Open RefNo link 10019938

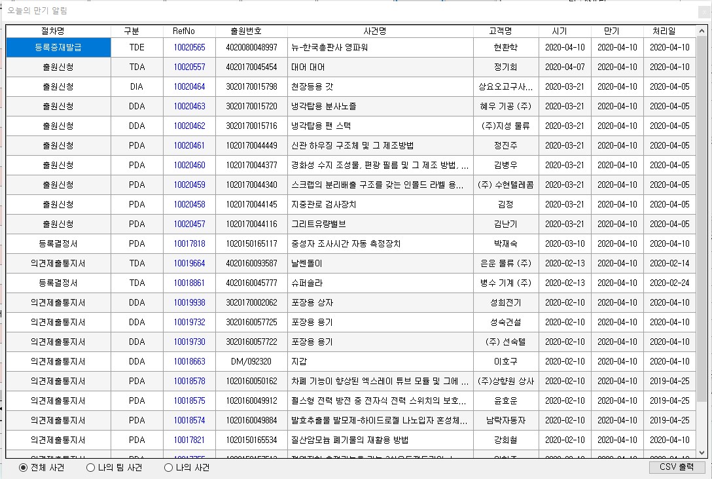point(189,302)
